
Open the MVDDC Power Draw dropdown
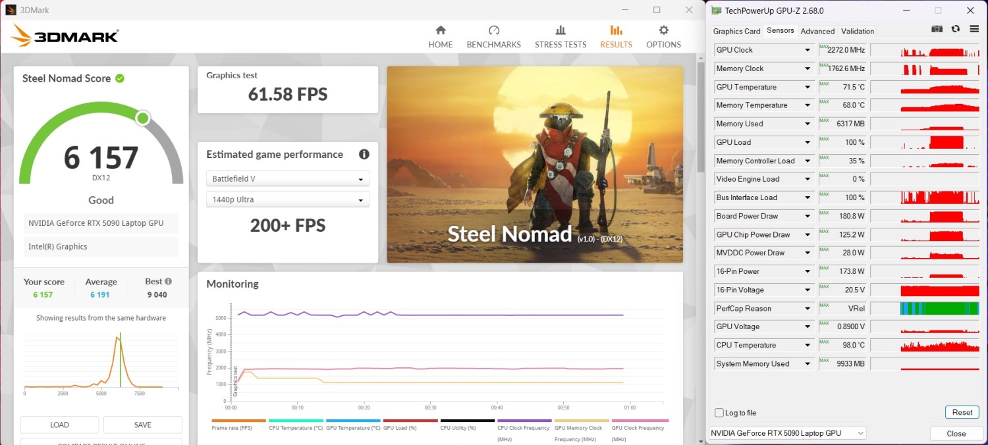pyautogui.click(x=808, y=253)
